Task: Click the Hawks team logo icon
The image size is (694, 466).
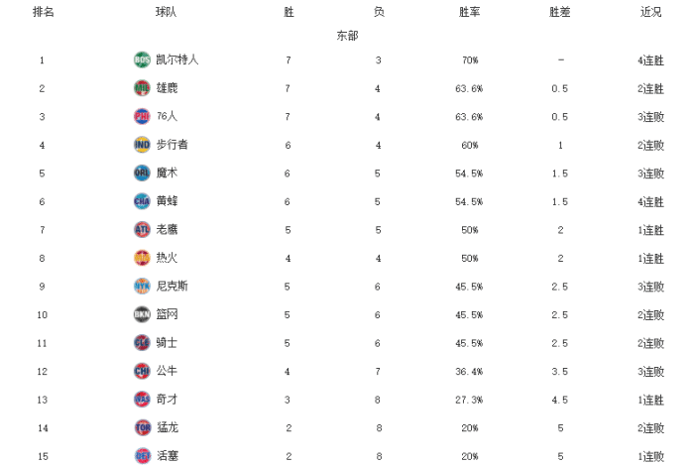Action: pos(142,229)
